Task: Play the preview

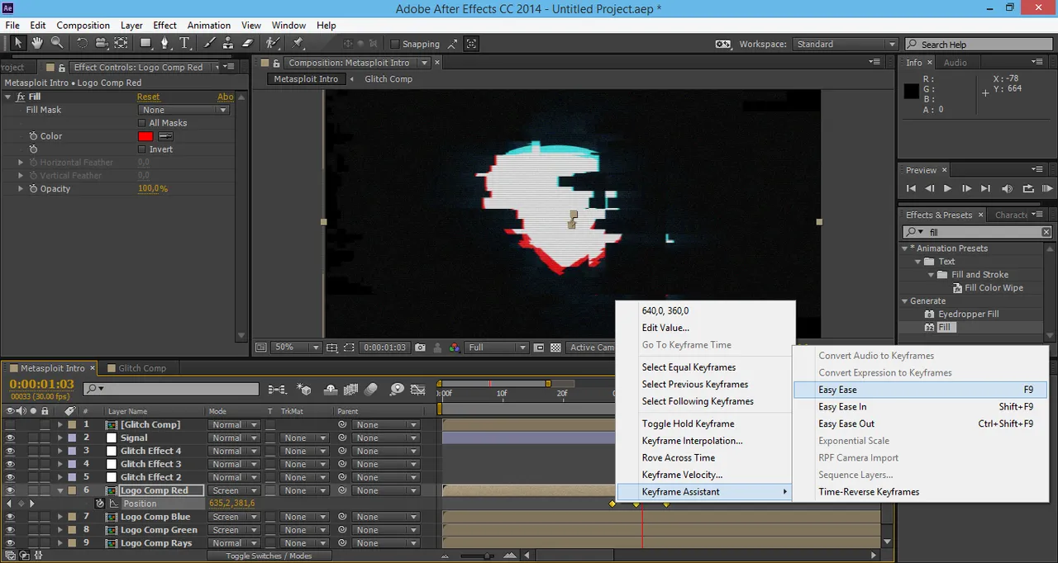Action: coord(947,189)
